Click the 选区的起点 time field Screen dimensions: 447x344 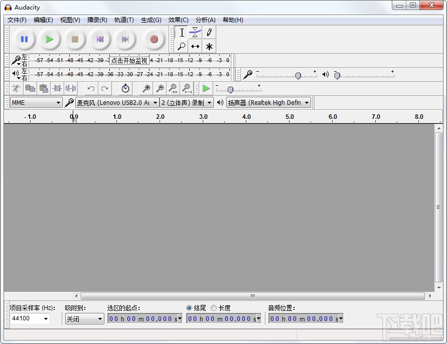point(145,318)
